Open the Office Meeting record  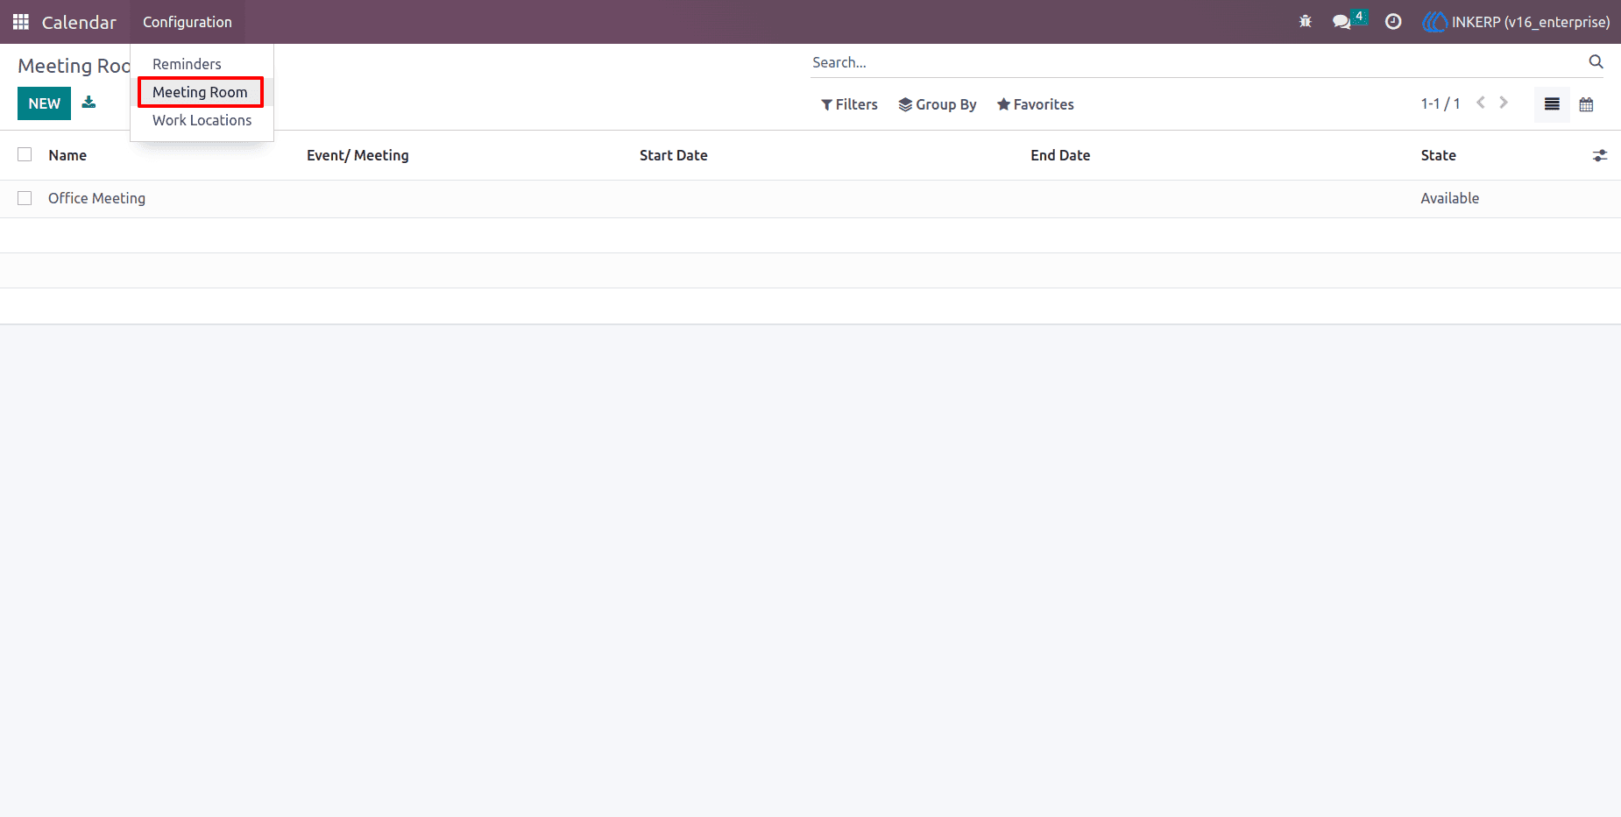point(96,198)
